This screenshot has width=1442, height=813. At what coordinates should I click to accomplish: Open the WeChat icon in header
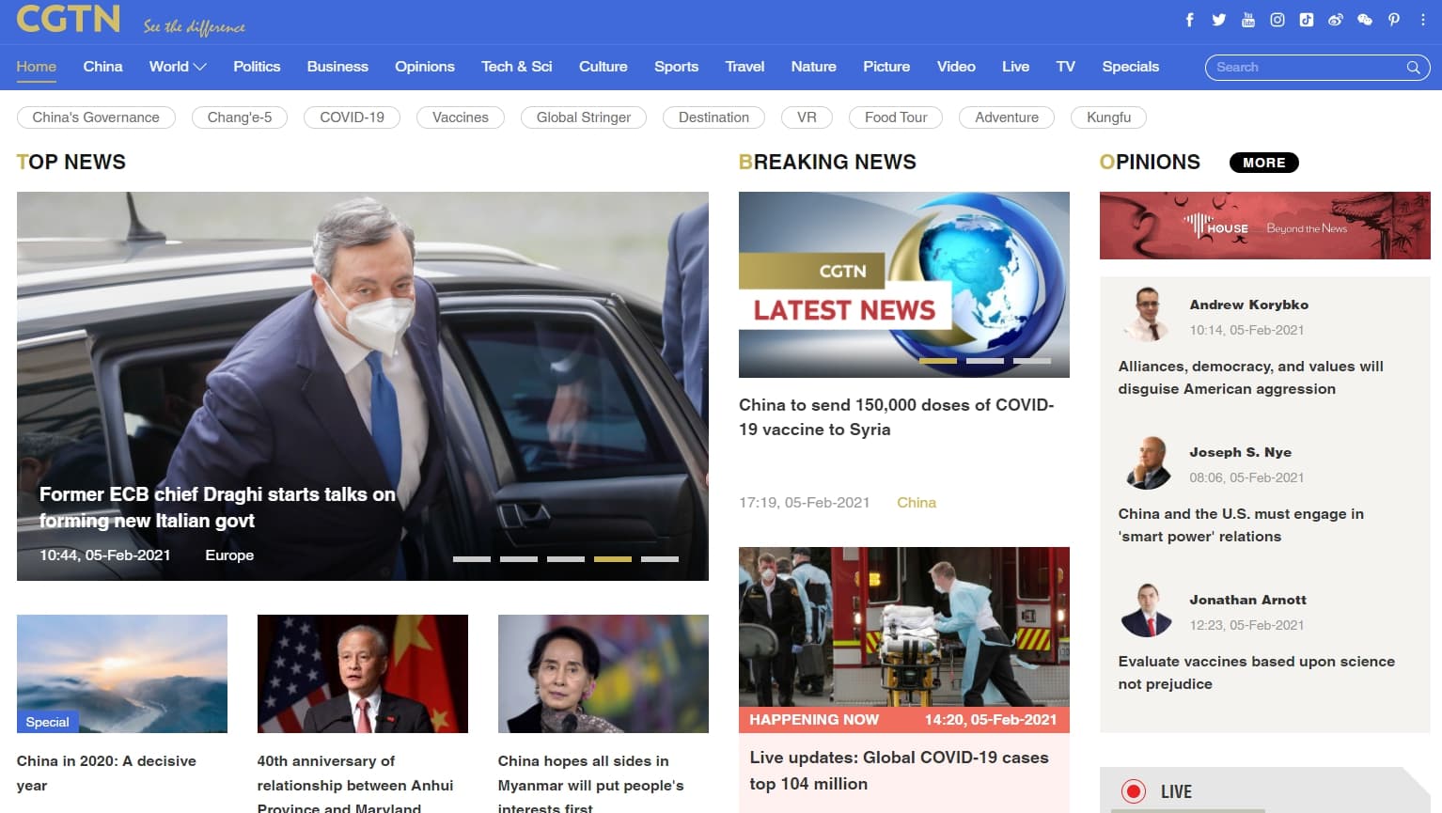(1364, 20)
